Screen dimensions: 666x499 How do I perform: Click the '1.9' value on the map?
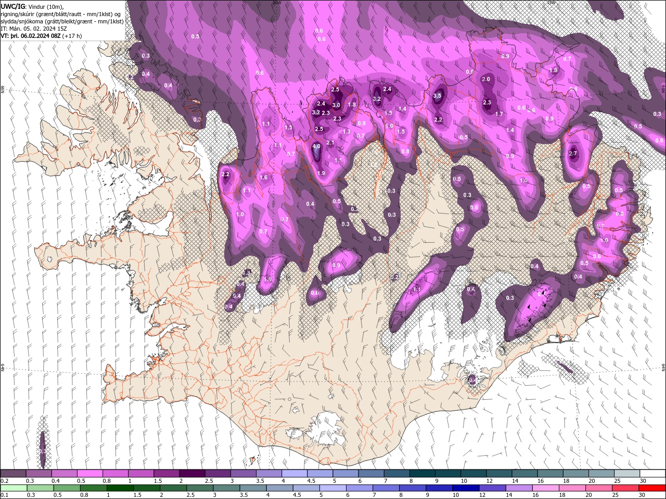[321, 173]
